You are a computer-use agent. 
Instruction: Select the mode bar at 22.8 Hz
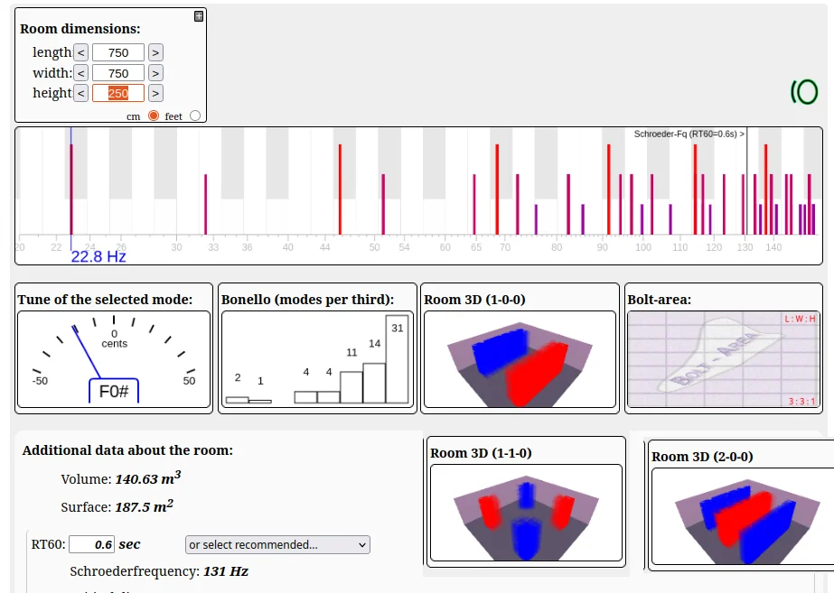click(x=71, y=190)
